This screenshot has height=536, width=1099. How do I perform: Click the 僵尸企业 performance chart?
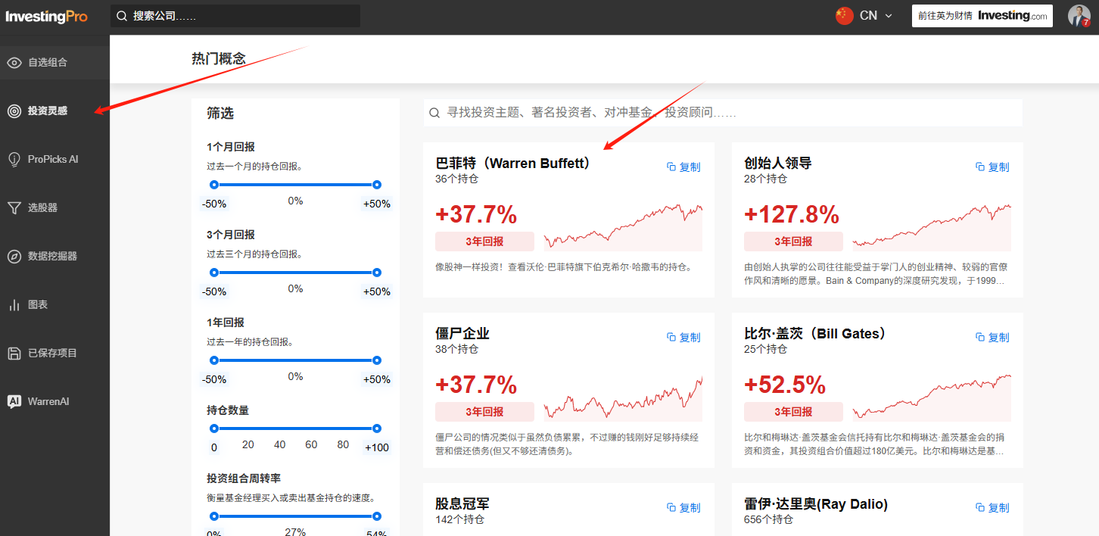point(623,397)
